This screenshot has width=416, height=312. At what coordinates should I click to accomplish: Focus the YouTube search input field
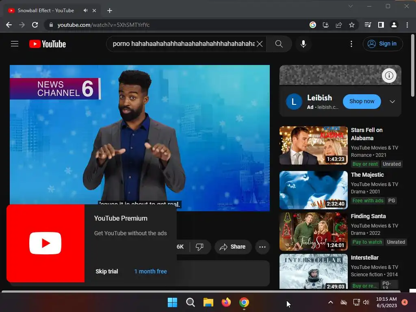(x=183, y=44)
